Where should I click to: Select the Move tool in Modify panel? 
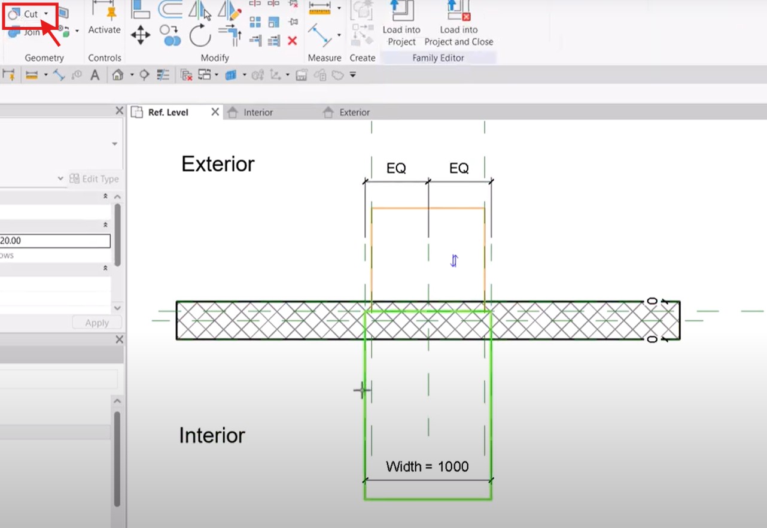[x=141, y=35]
